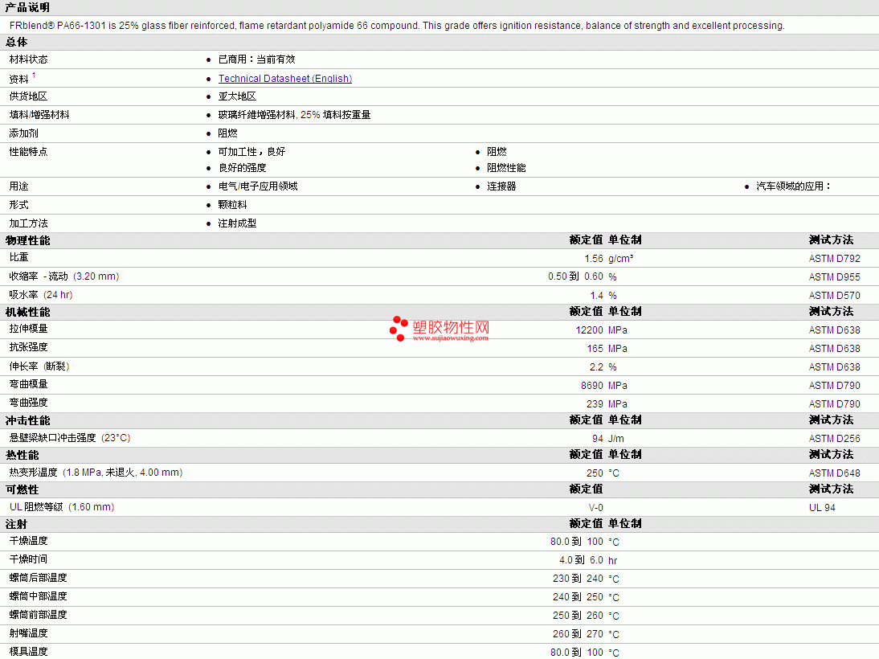The image size is (879, 659).
Task: Click ASTM D792 test method
Action: click(x=834, y=259)
